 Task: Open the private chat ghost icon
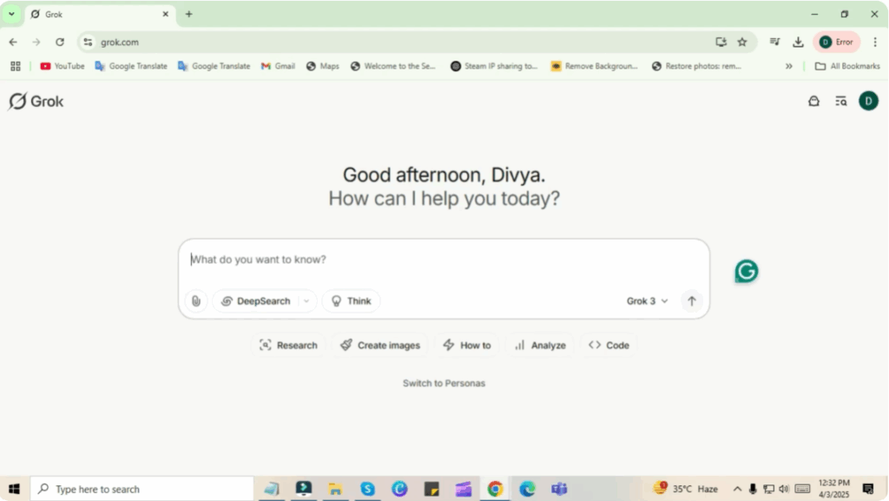[813, 102]
